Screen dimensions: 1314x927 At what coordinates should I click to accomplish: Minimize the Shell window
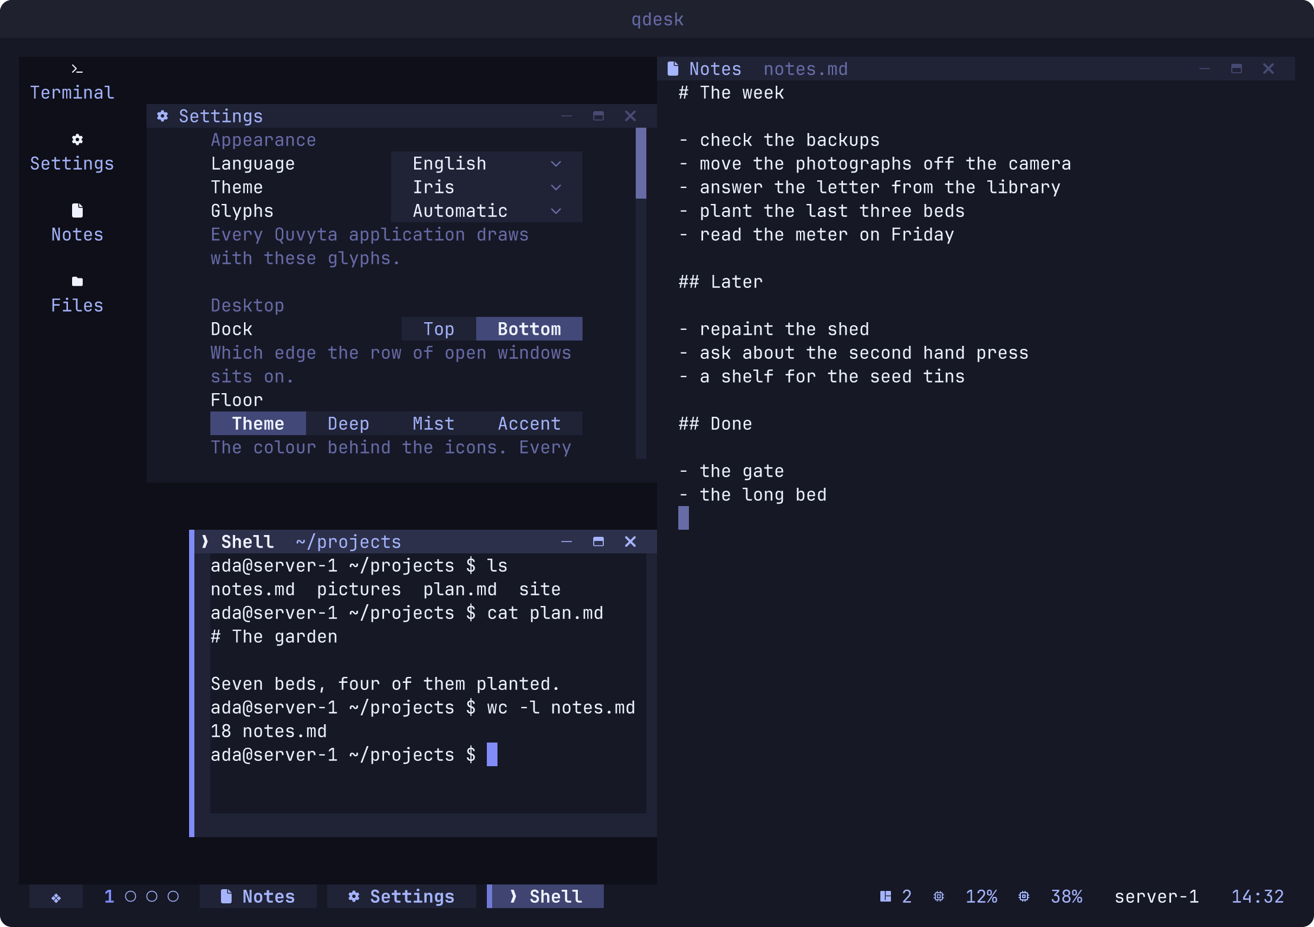point(567,542)
